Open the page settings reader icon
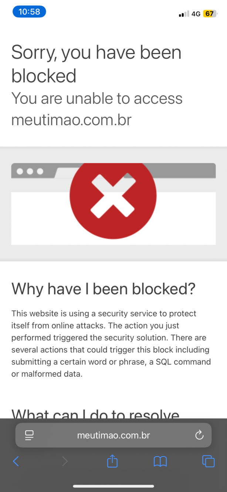 (x=29, y=435)
